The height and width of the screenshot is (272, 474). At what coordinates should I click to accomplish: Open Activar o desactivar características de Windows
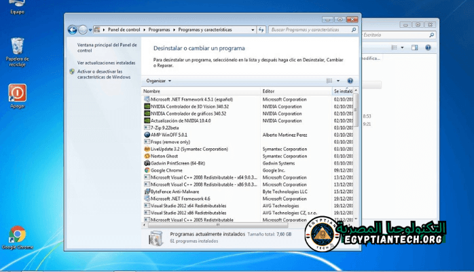coord(104,74)
